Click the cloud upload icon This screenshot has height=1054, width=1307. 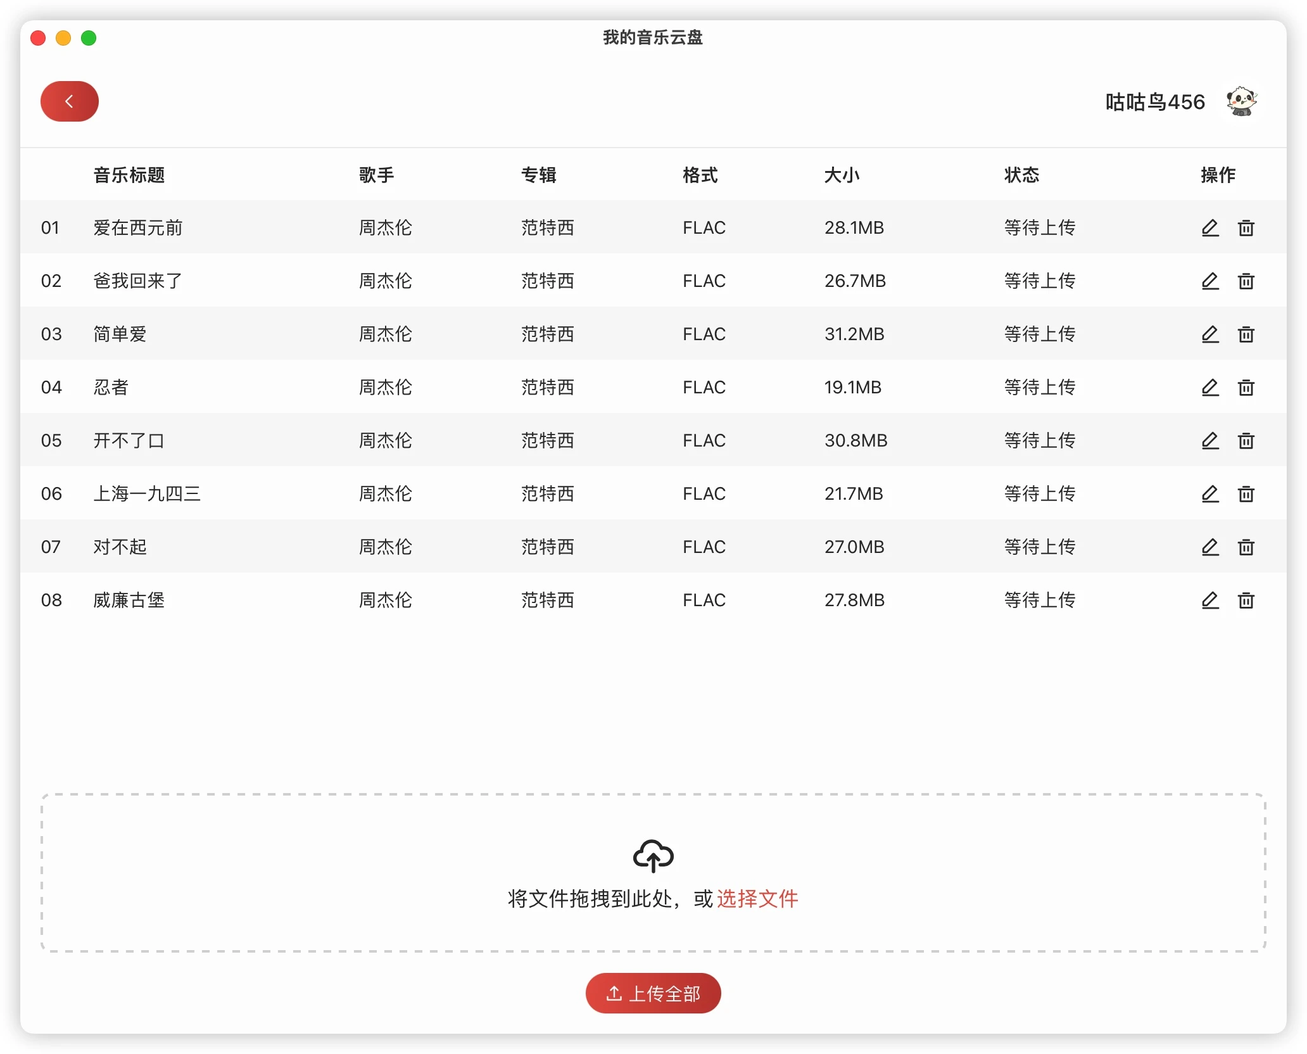(653, 856)
